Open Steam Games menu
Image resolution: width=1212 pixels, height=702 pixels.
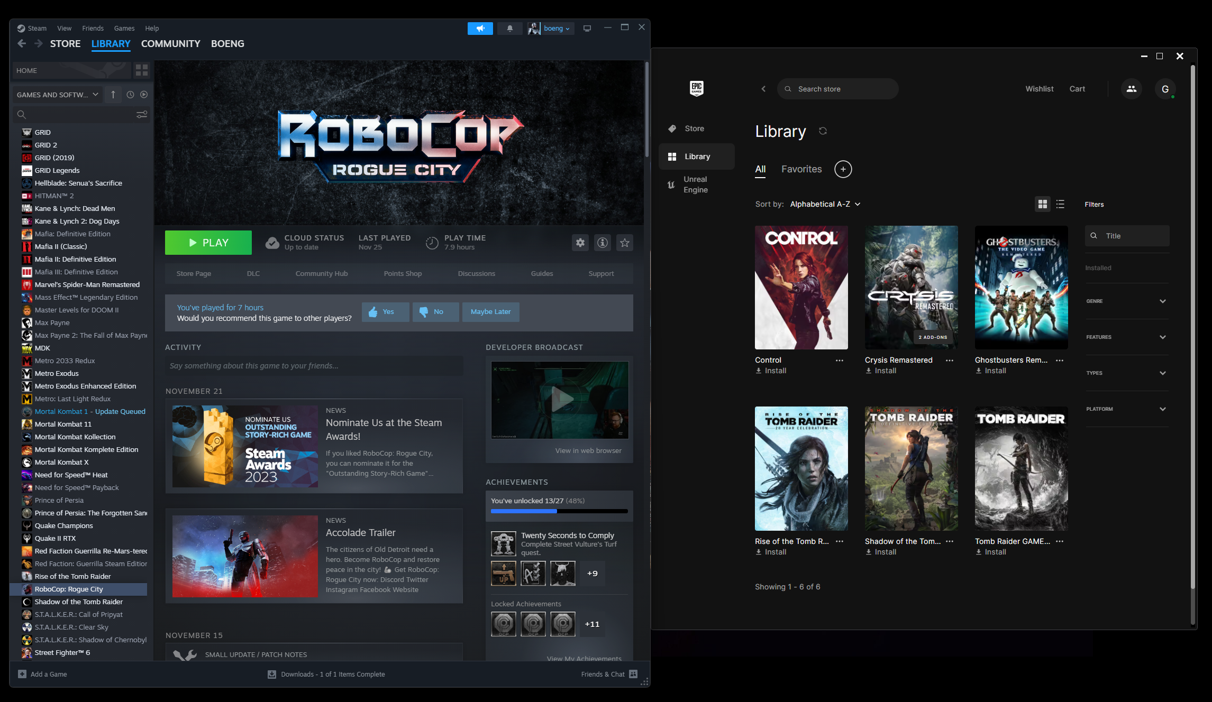point(124,29)
